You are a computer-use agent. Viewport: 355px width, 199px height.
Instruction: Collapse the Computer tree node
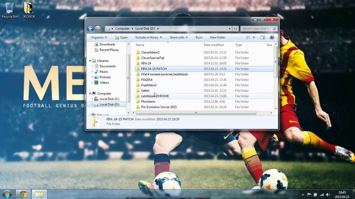point(90,93)
